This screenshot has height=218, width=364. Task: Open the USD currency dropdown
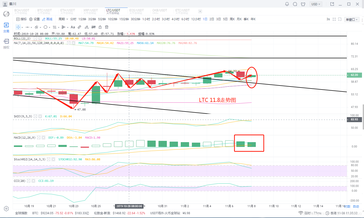[x=316, y=4]
